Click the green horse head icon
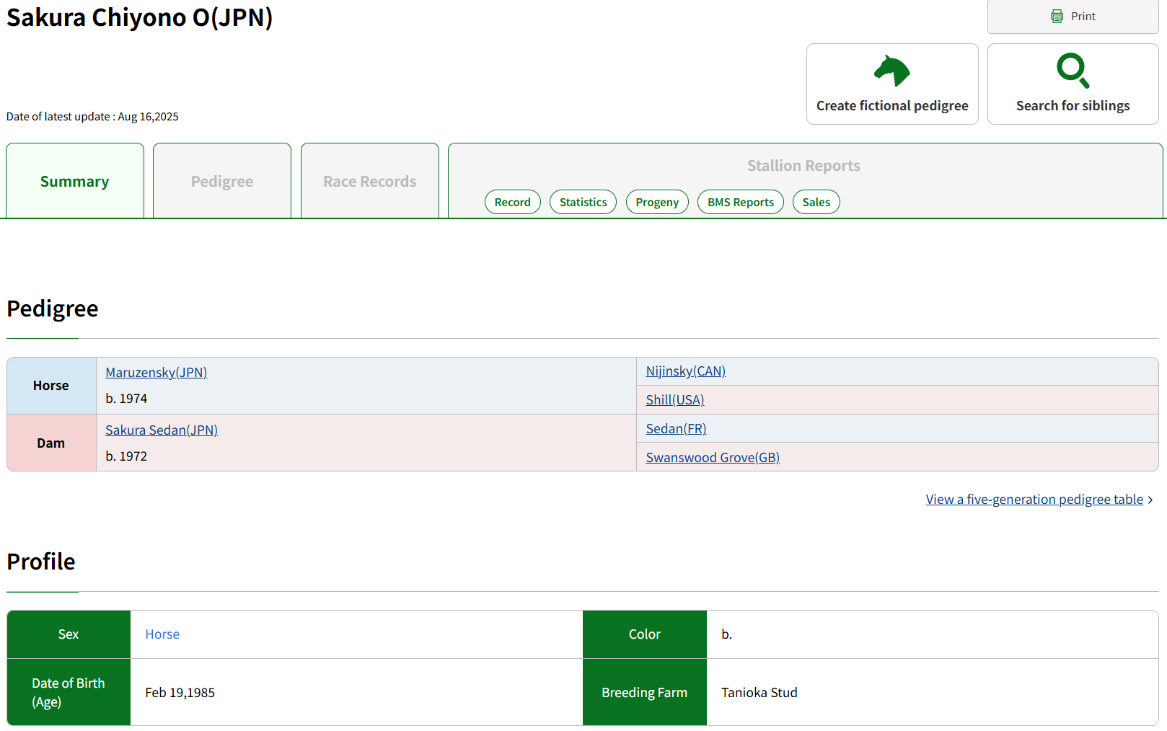Viewport: 1167px width, 731px height. click(892, 71)
